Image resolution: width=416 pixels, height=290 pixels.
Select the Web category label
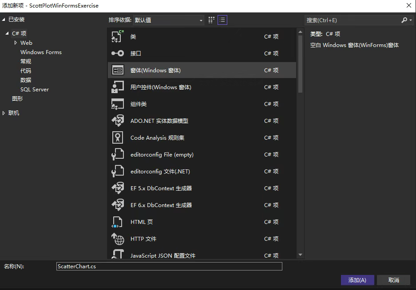point(26,43)
